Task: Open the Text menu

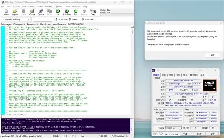Action: click(x=24, y=7)
